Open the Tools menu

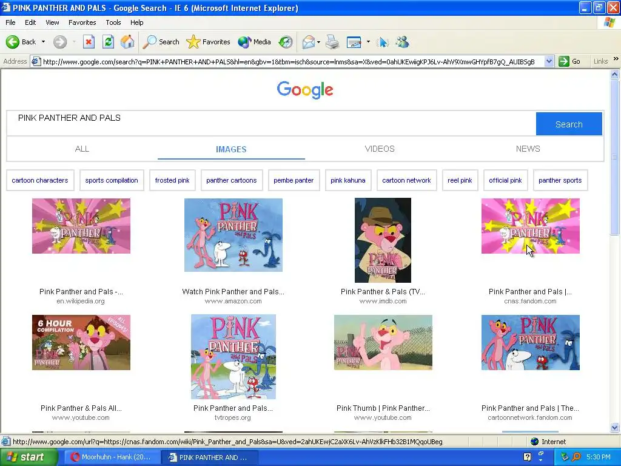click(x=113, y=22)
